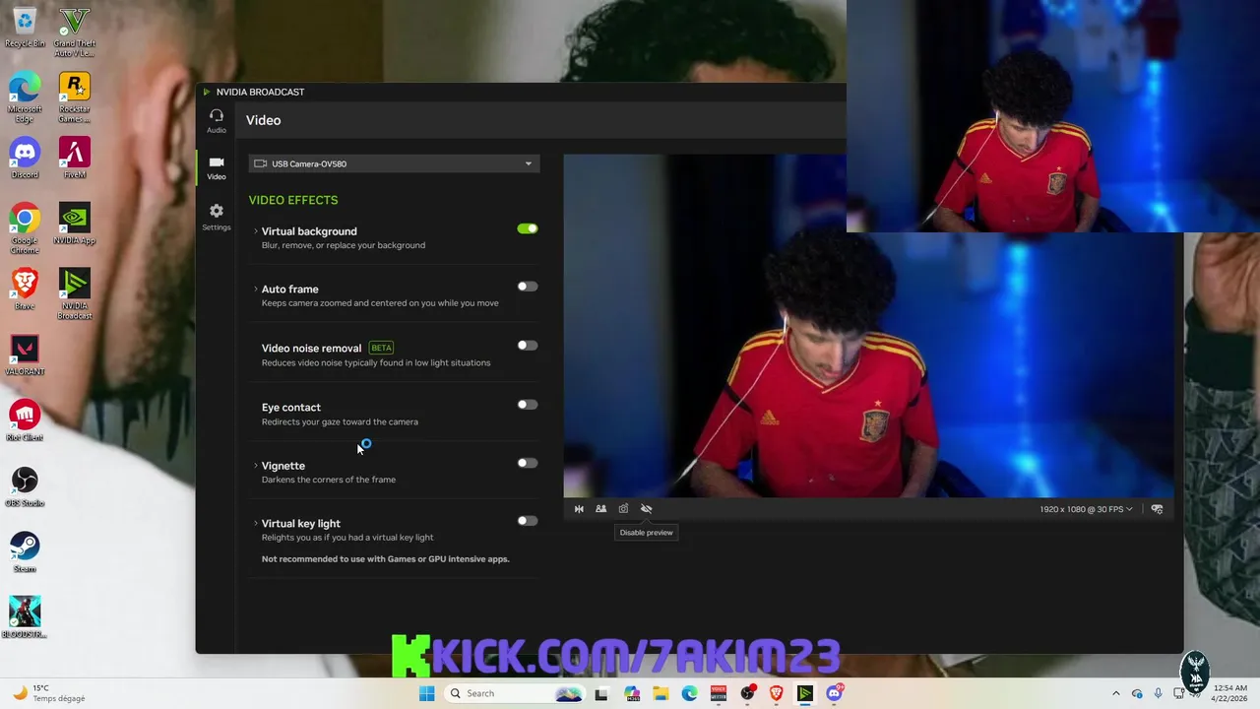Switch to the Audio tab in sidebar
This screenshot has height=709, width=1260.
[x=217, y=121]
